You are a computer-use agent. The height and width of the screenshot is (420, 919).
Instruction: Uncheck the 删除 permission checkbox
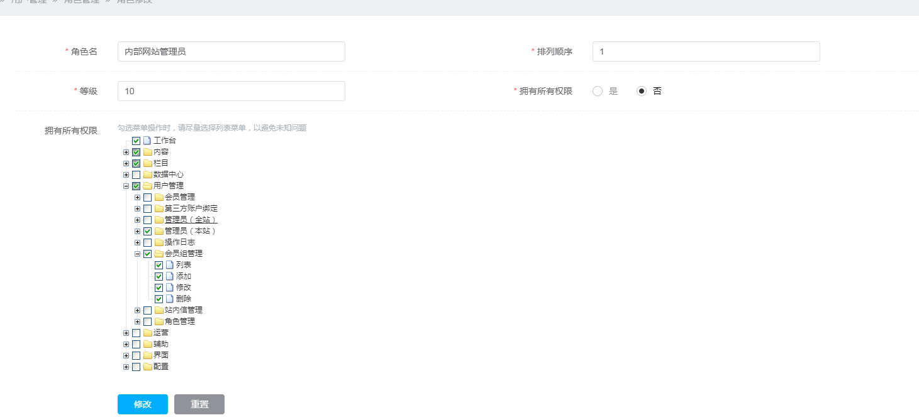[159, 299]
